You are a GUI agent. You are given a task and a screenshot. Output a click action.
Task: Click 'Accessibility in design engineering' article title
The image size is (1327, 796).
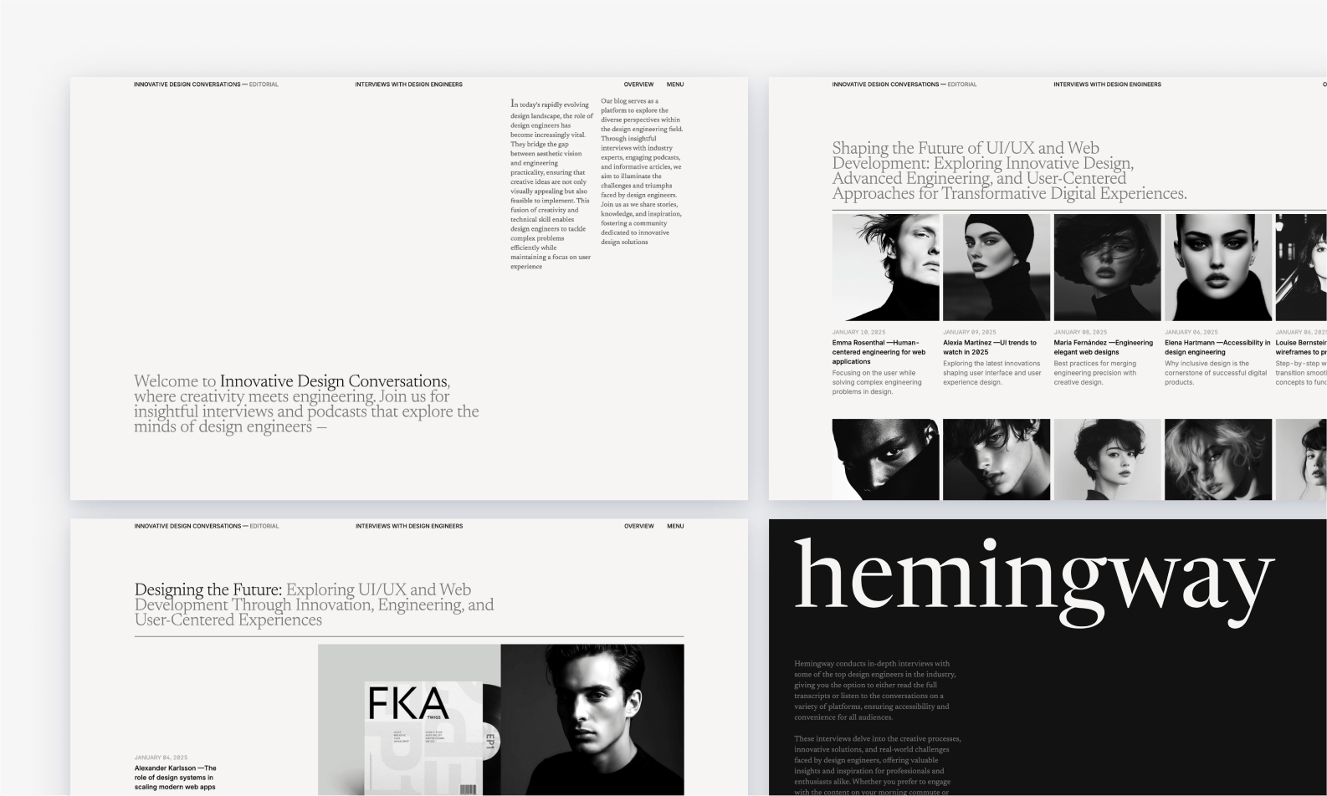tap(1217, 347)
